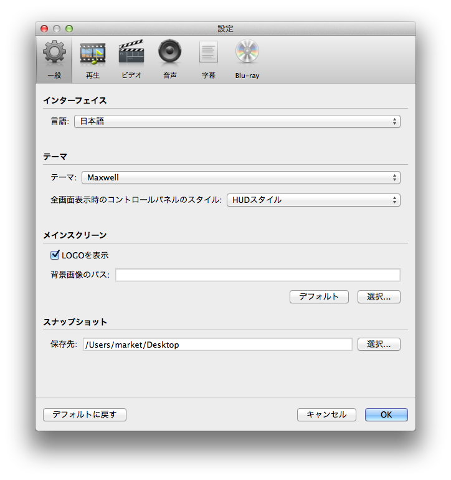Toggle the LOGOを表示 checkbox

point(55,255)
